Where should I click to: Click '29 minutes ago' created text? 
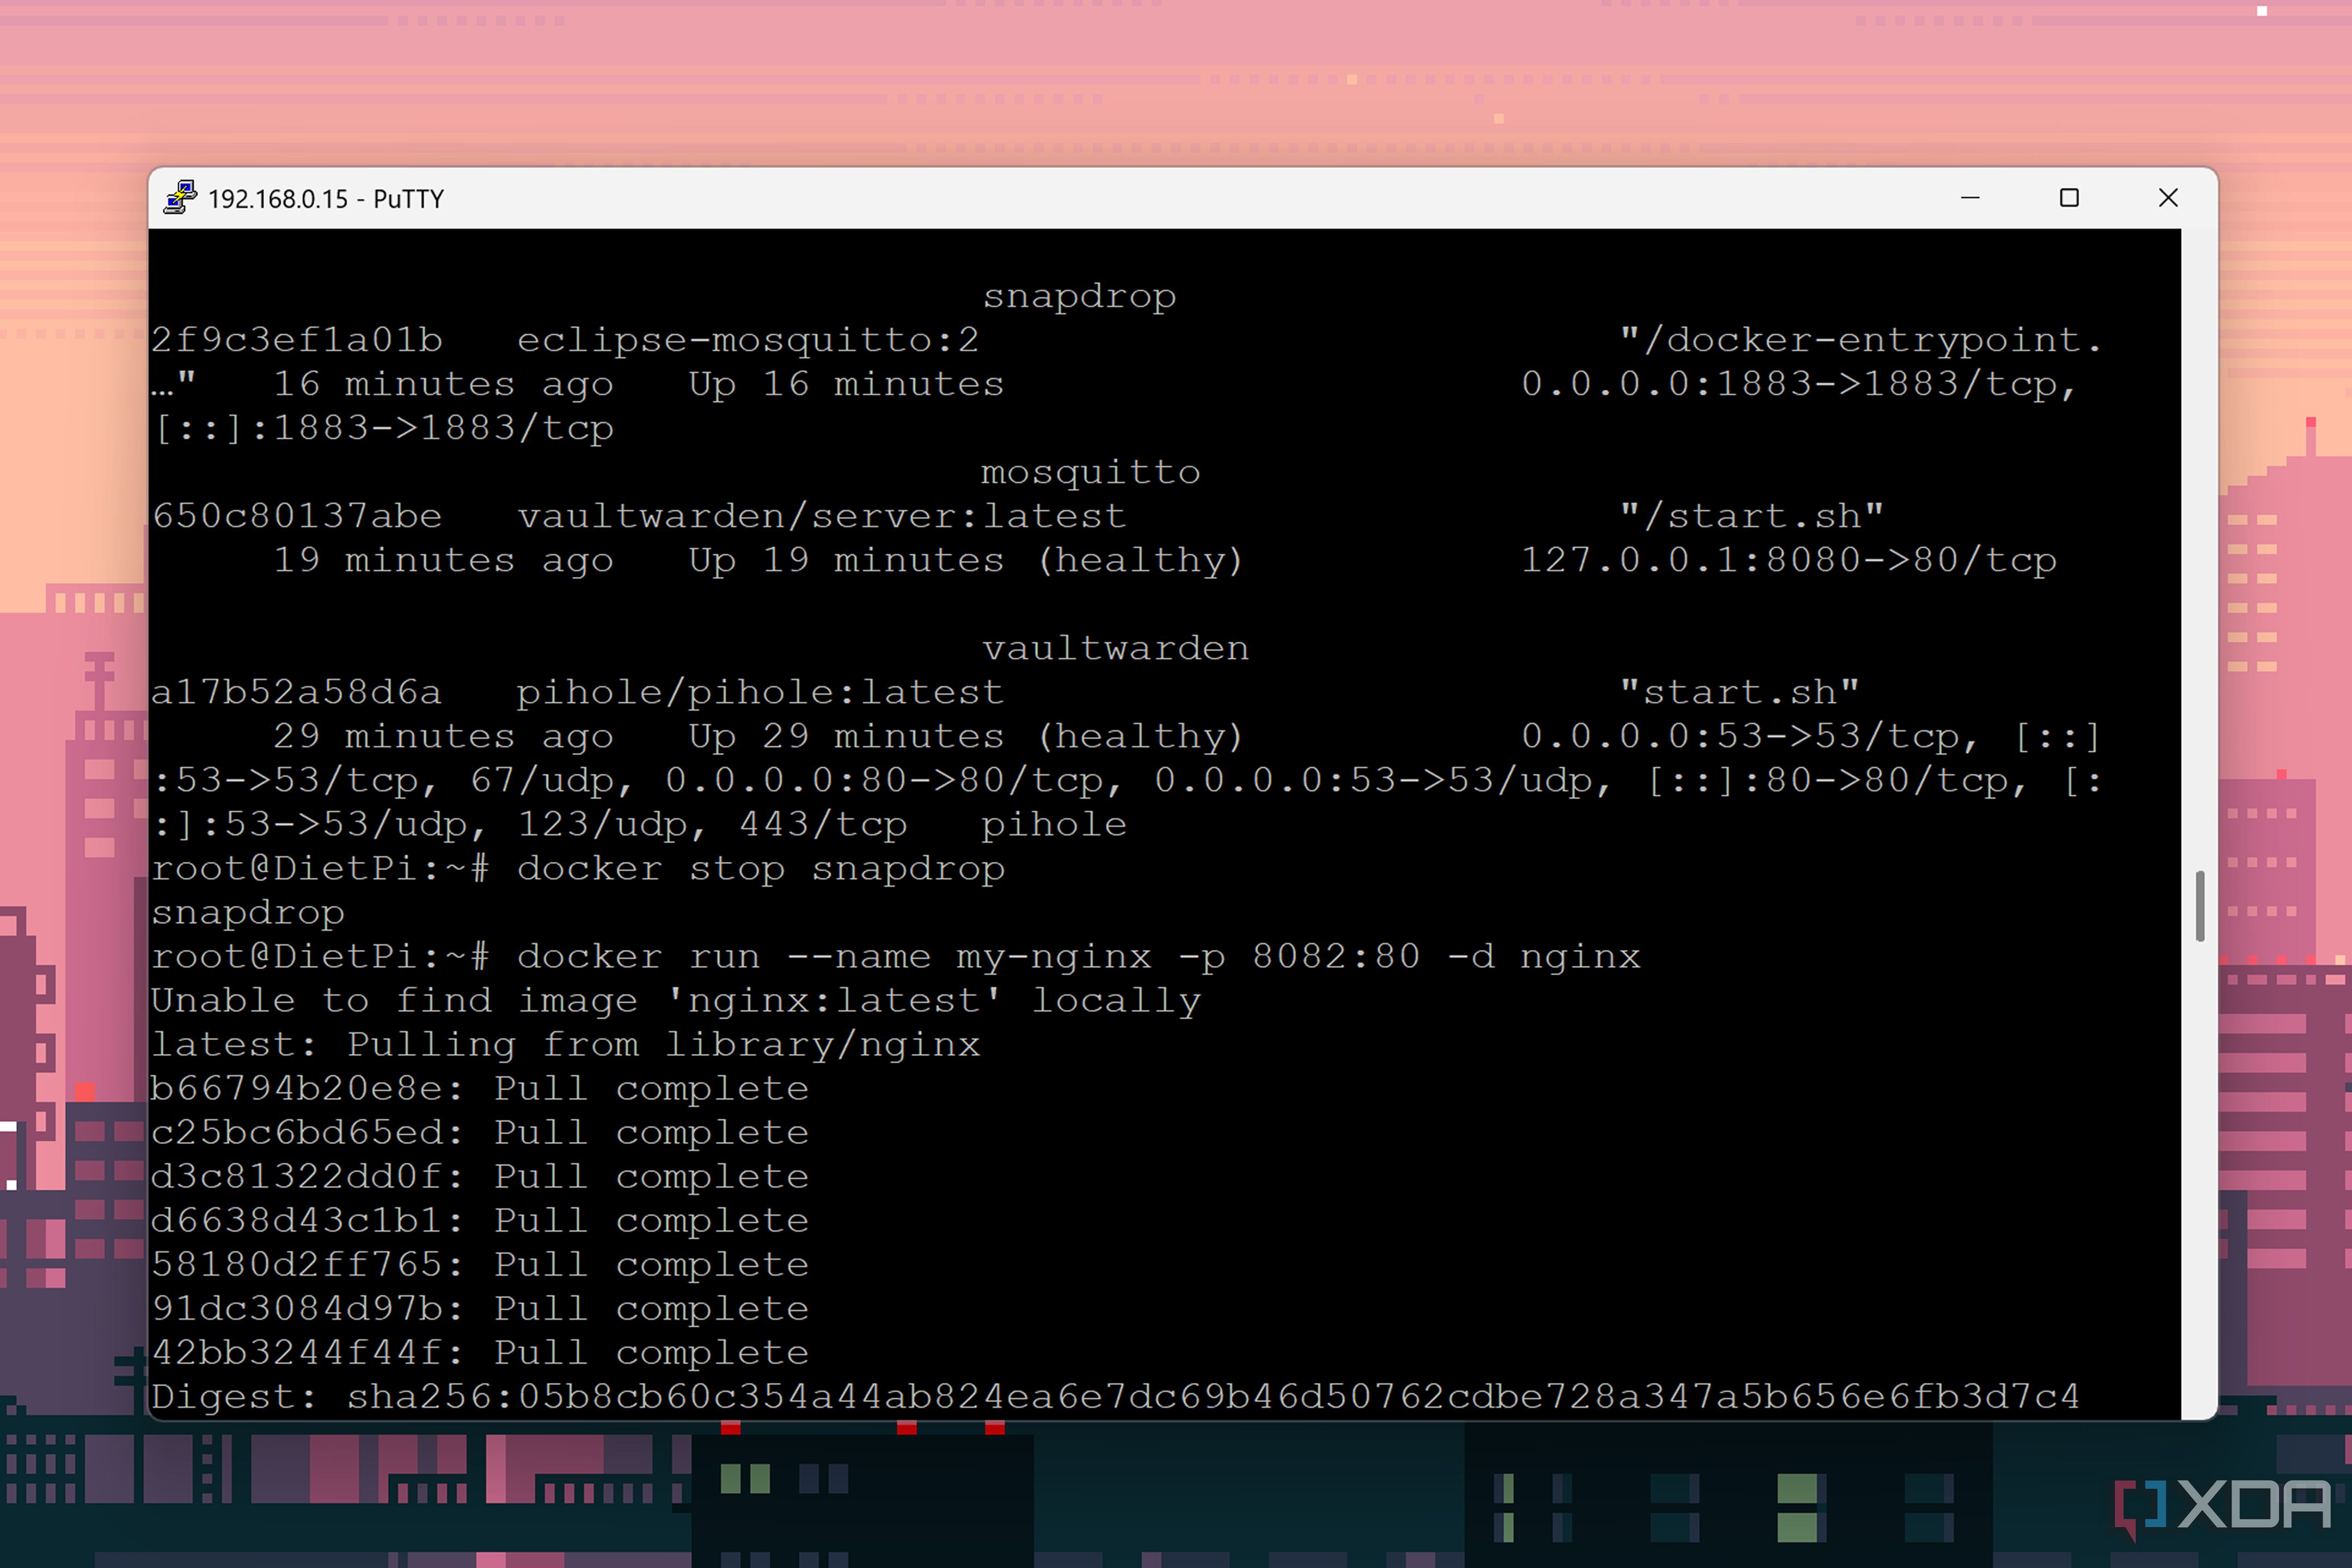(x=443, y=736)
